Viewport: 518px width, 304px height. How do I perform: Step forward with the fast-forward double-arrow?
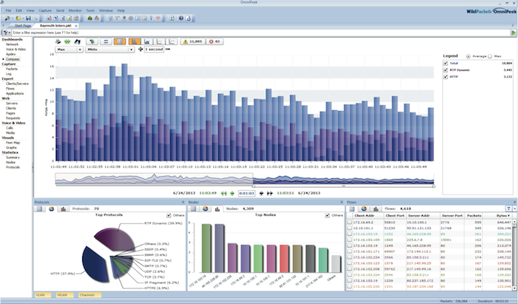tap(270, 194)
